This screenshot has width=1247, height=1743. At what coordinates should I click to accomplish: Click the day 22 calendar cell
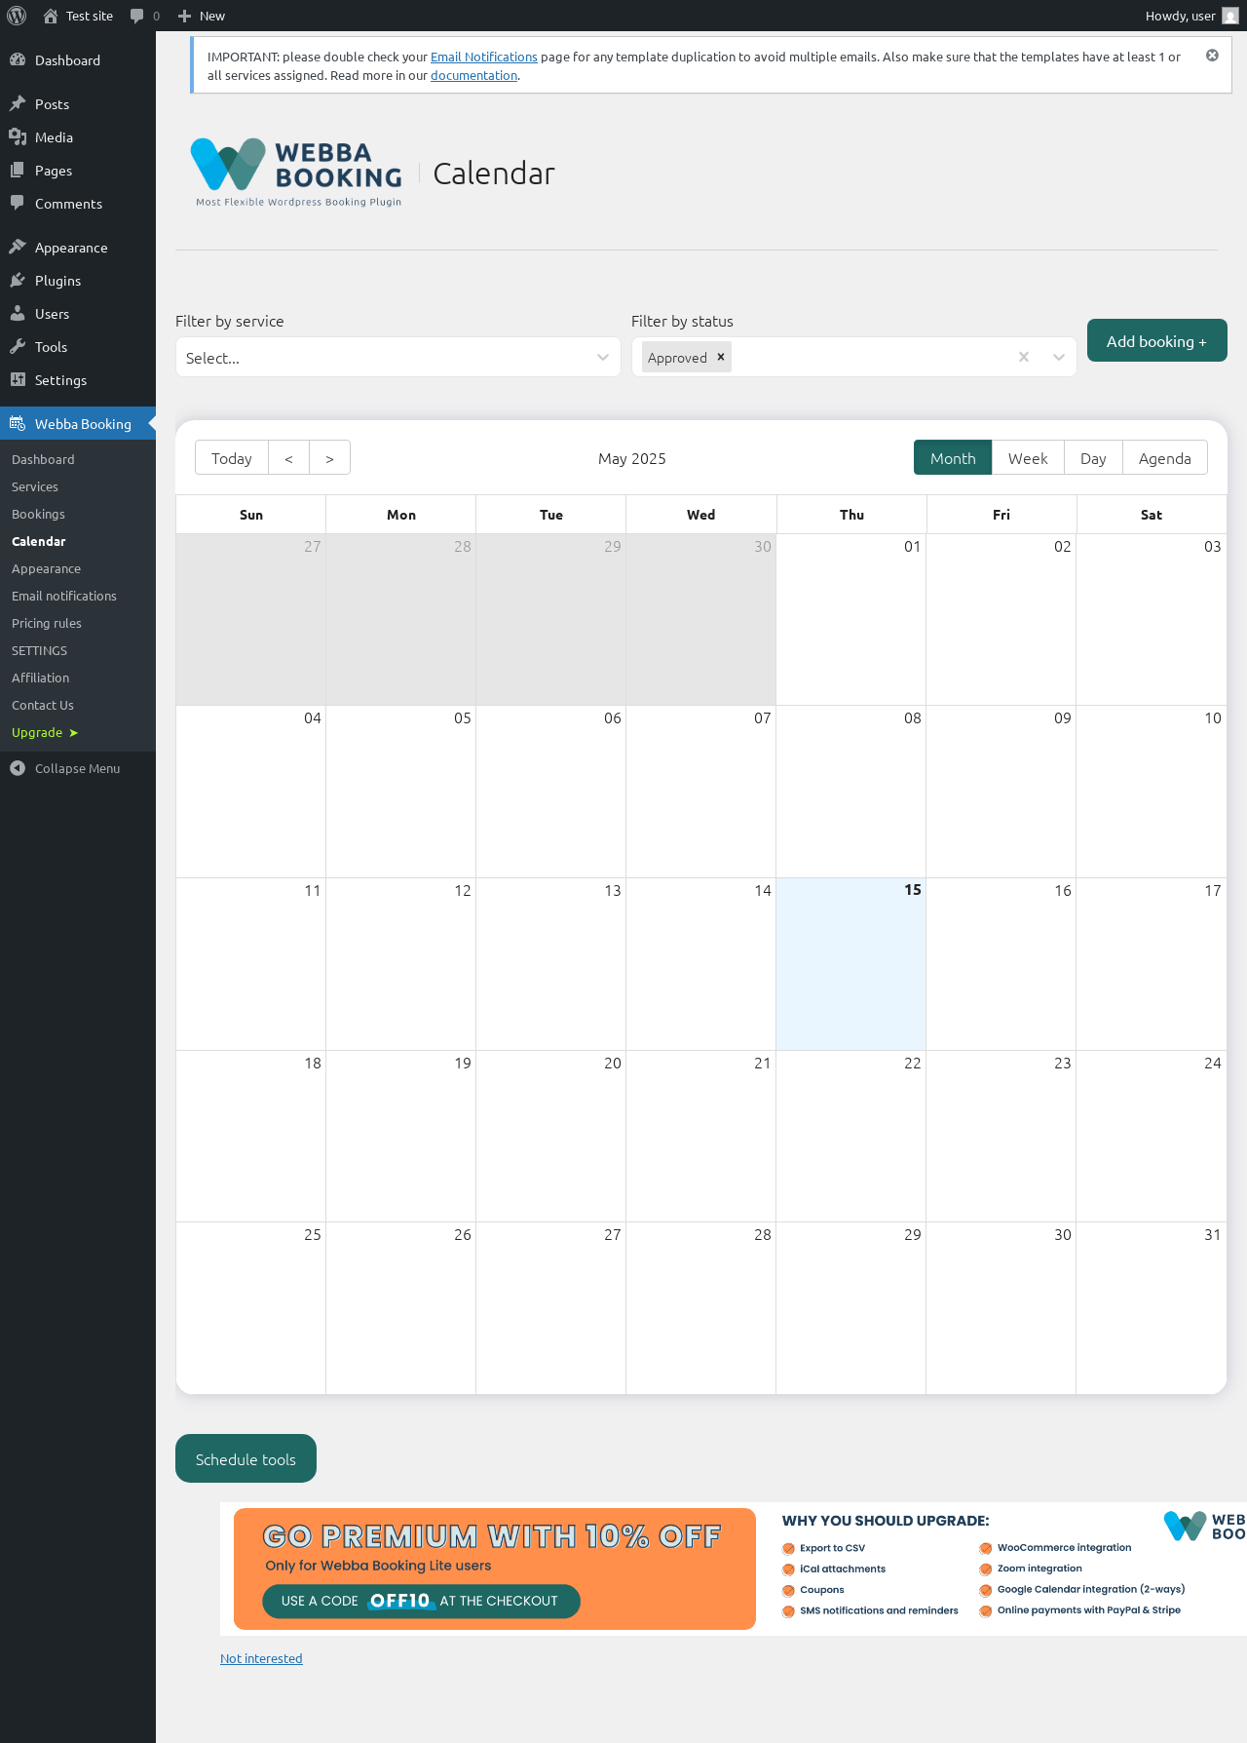(850, 1136)
